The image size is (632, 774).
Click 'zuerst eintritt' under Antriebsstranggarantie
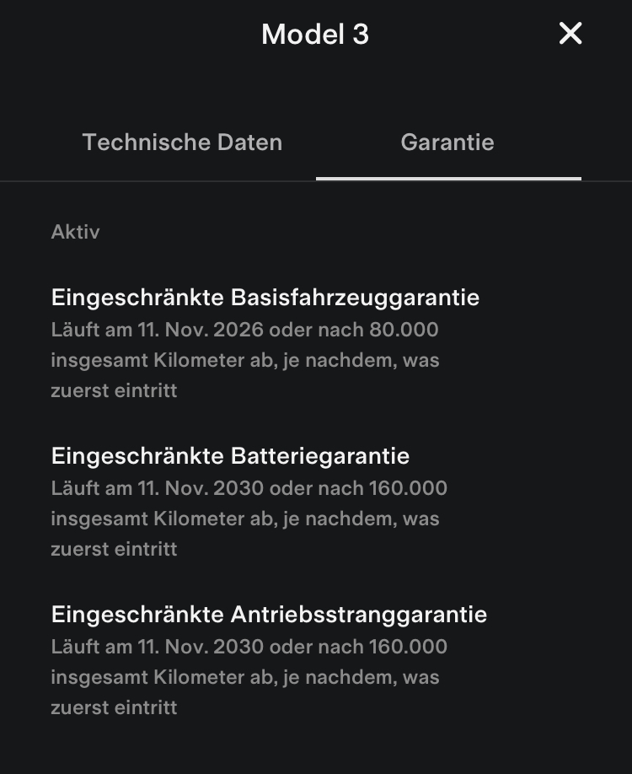[x=114, y=707]
